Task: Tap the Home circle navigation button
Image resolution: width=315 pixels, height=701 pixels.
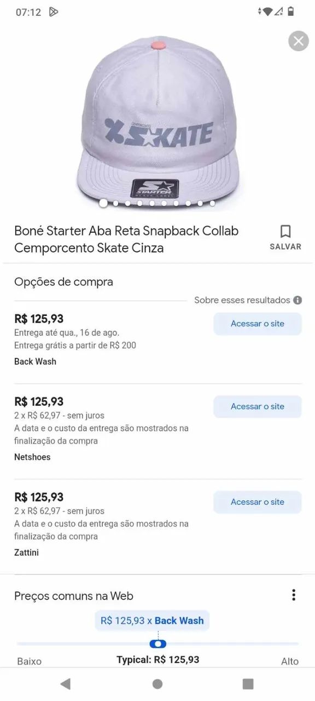Action: [157, 684]
